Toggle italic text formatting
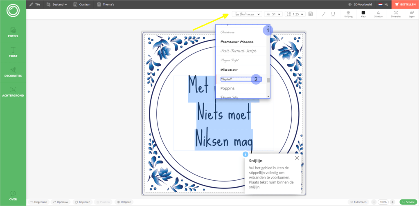 (323, 14)
